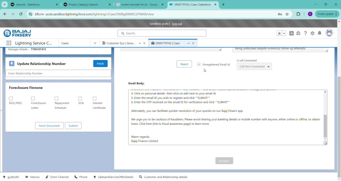The height and width of the screenshot is (181, 341).
Task: Open the Is call Connected dropdown
Action: [254, 66]
